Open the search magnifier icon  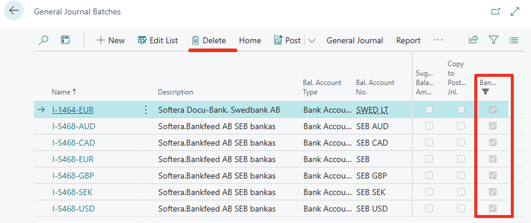pos(44,40)
